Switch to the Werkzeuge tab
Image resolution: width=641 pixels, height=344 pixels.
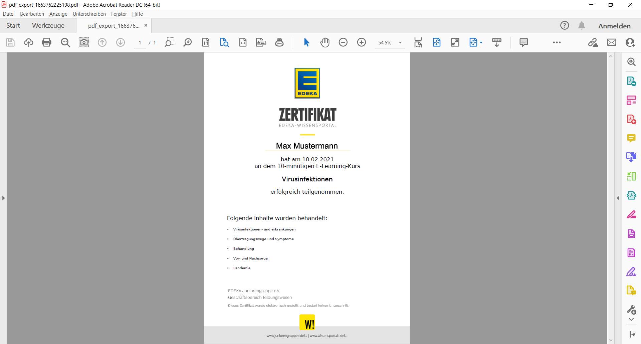coord(48,25)
